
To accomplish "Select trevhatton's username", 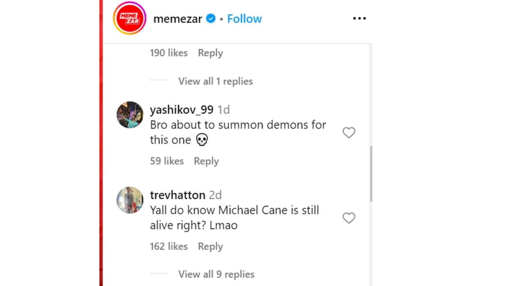I will (x=177, y=195).
